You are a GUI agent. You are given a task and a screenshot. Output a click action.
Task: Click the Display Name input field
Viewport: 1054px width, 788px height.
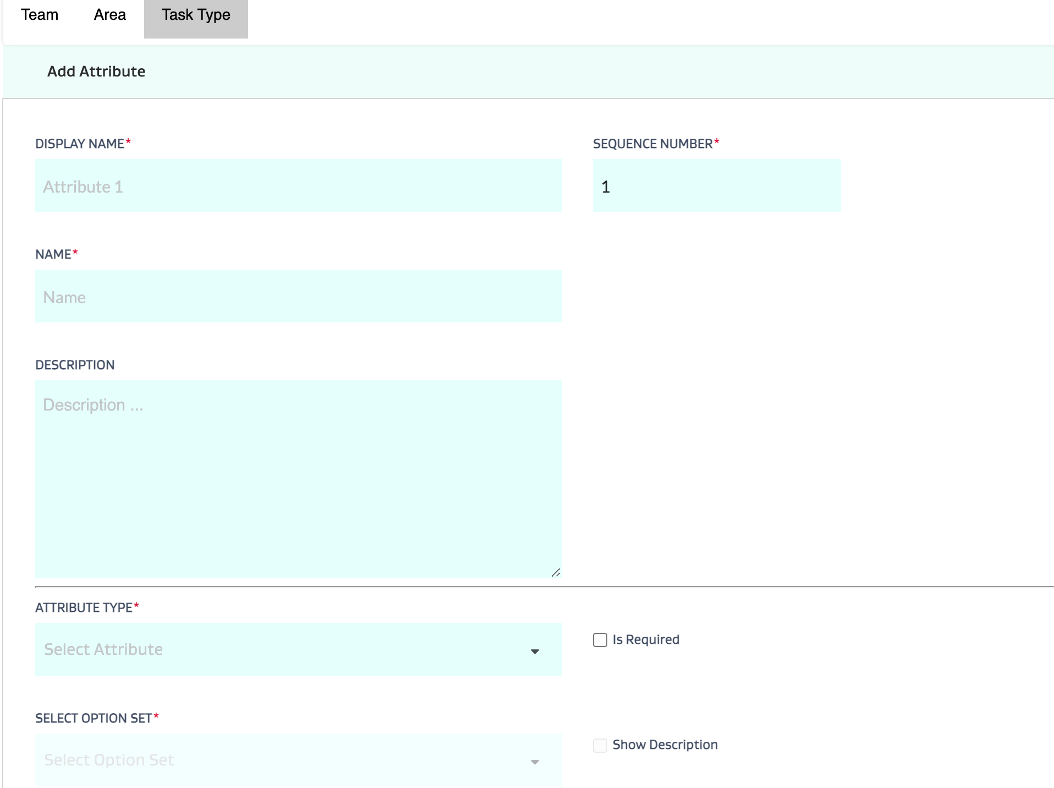pos(298,186)
